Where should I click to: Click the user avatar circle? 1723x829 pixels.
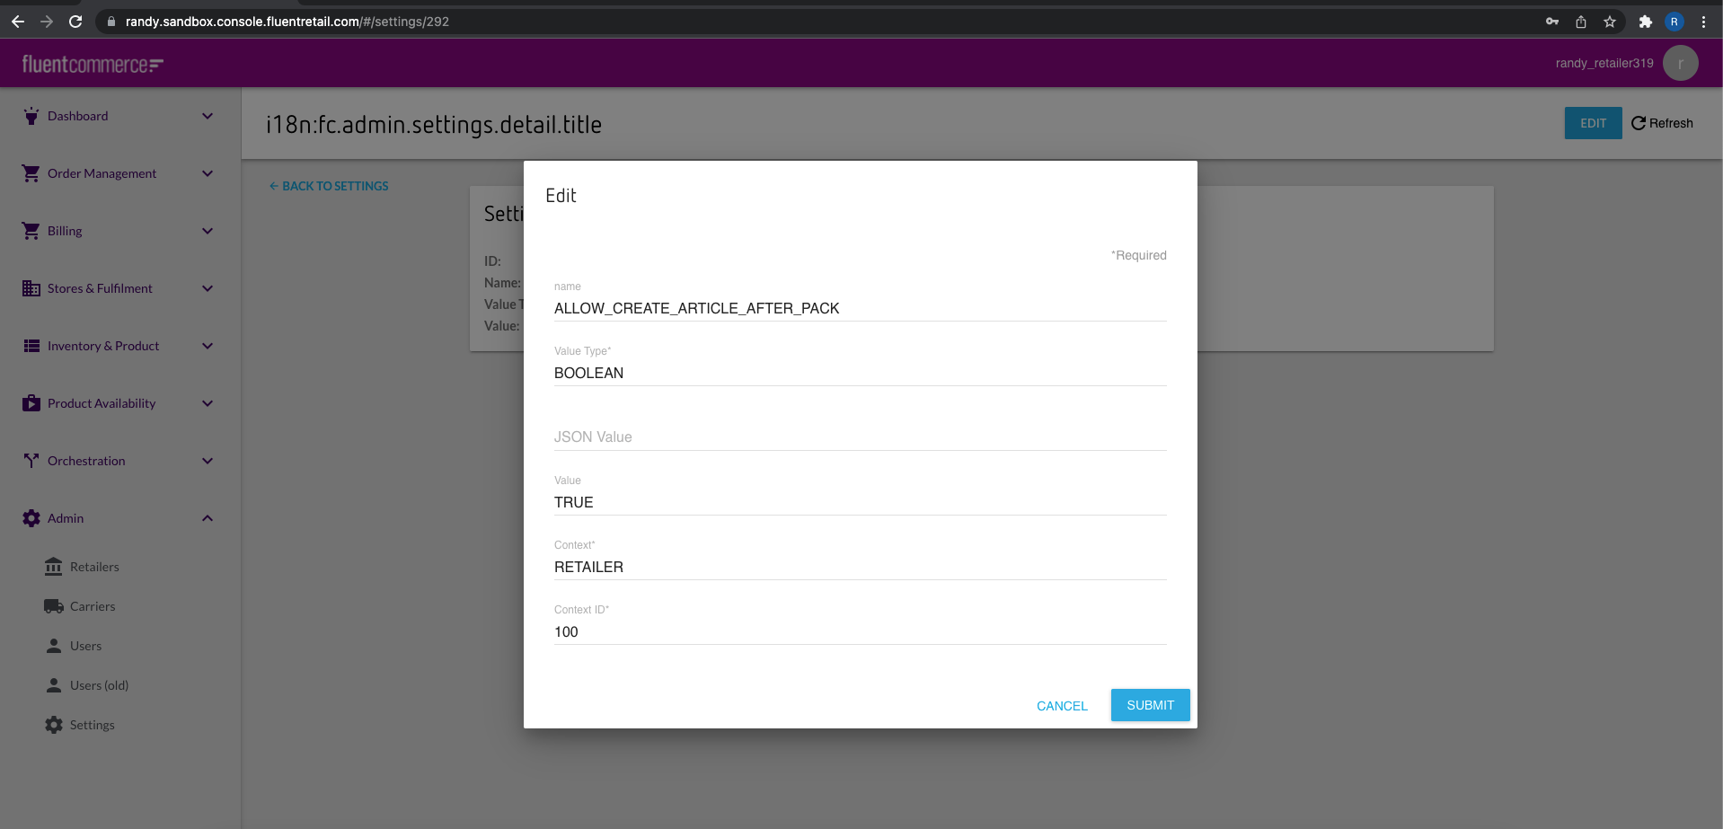(x=1680, y=63)
